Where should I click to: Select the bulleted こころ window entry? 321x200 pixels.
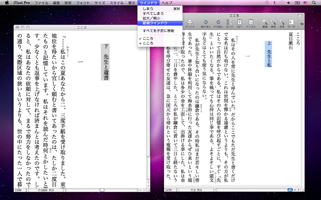click(x=160, y=43)
